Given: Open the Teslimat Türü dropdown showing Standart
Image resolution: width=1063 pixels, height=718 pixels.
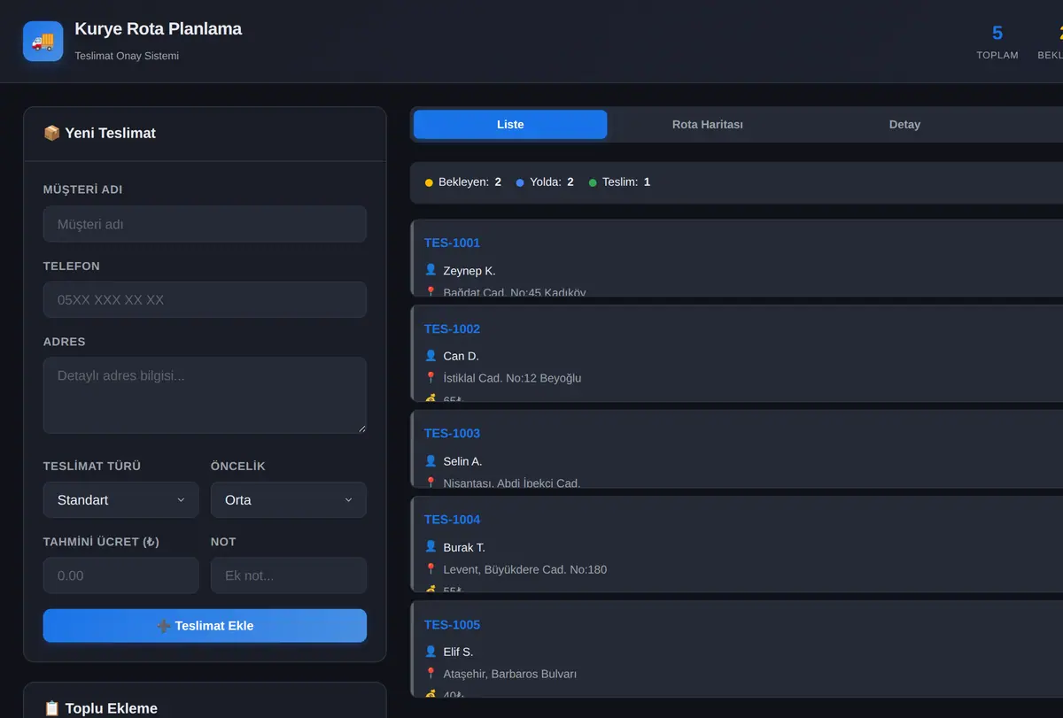Looking at the screenshot, I should coord(121,500).
